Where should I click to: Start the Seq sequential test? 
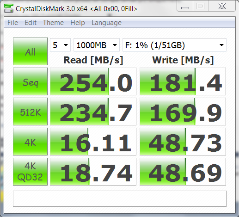[x=30, y=81]
